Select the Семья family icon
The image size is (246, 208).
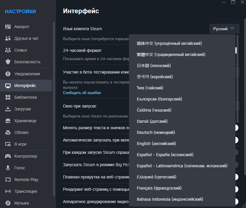coord(8,50)
